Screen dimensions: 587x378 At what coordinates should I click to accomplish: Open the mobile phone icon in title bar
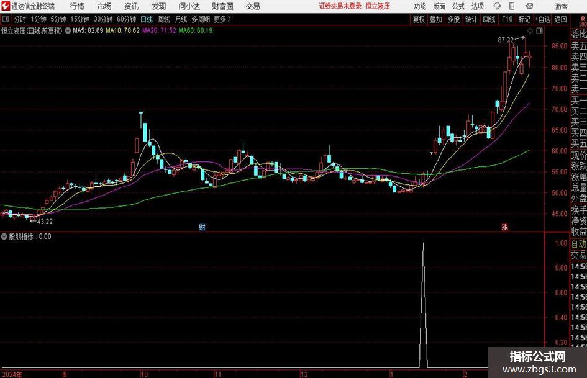tap(512, 6)
